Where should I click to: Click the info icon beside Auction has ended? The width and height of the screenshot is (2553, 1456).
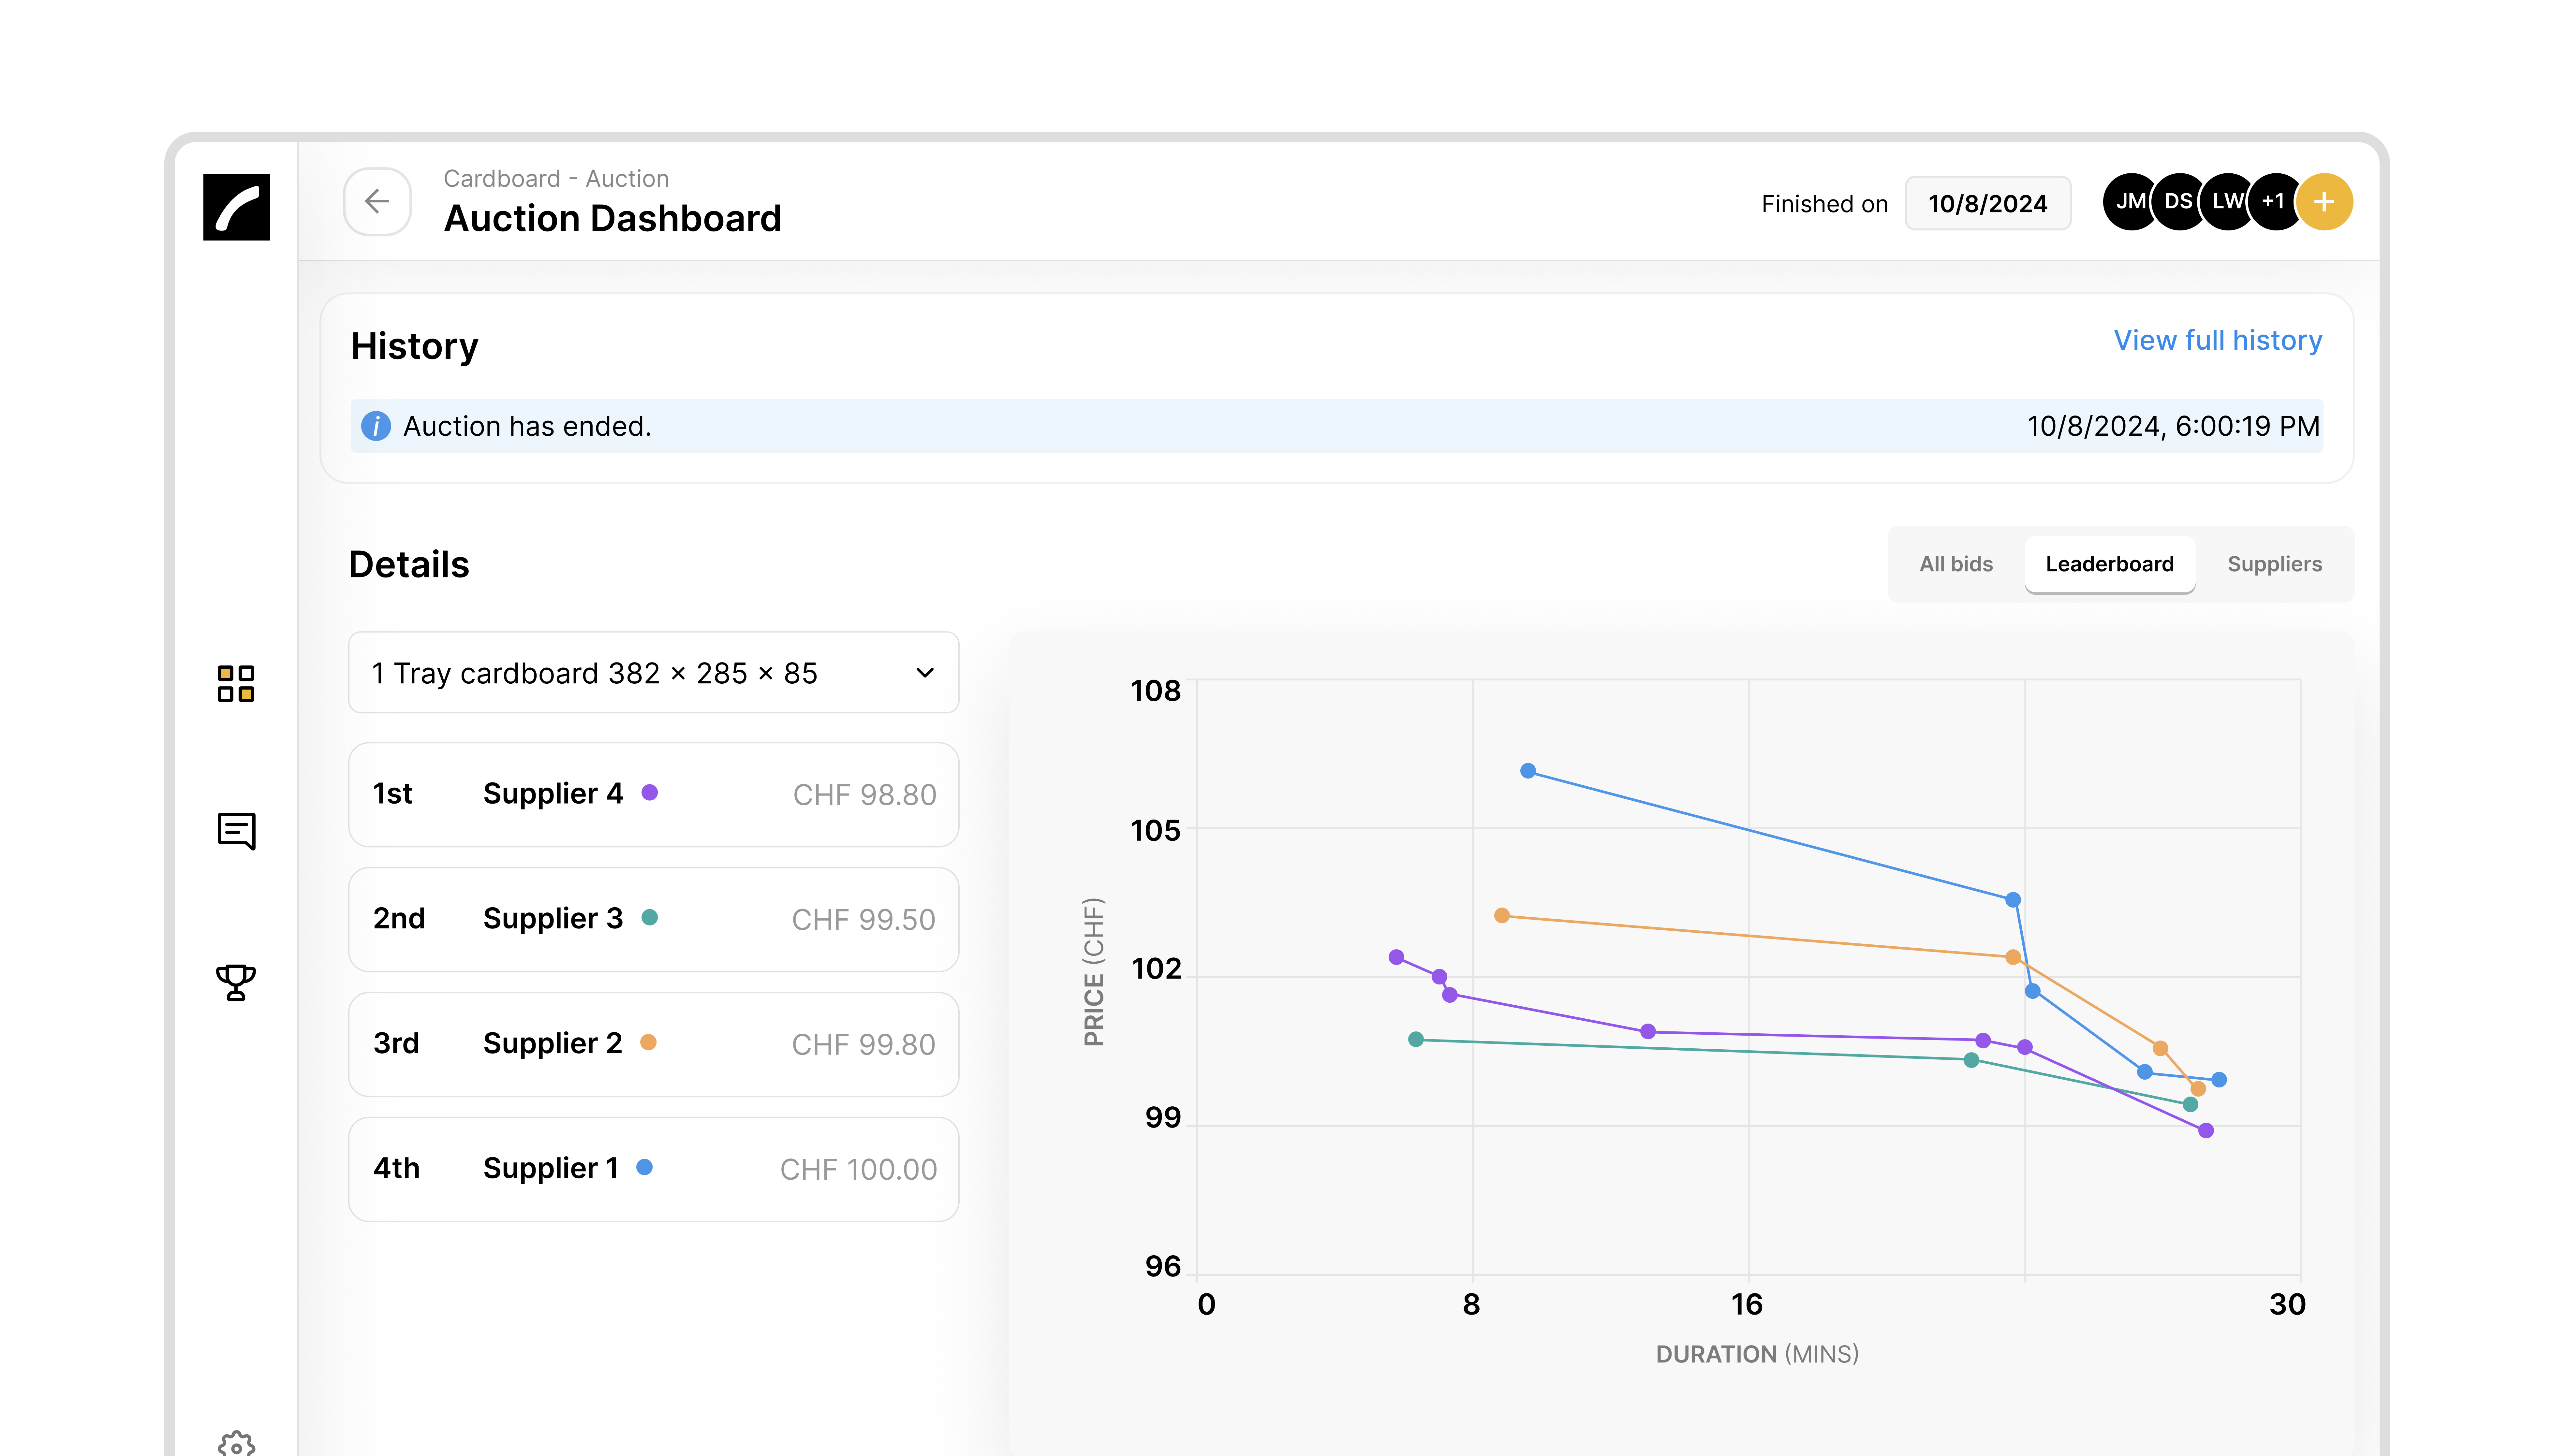tap(376, 426)
